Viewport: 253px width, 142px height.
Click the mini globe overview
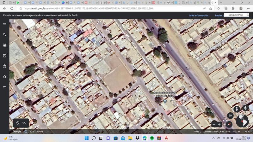[x=242, y=121]
